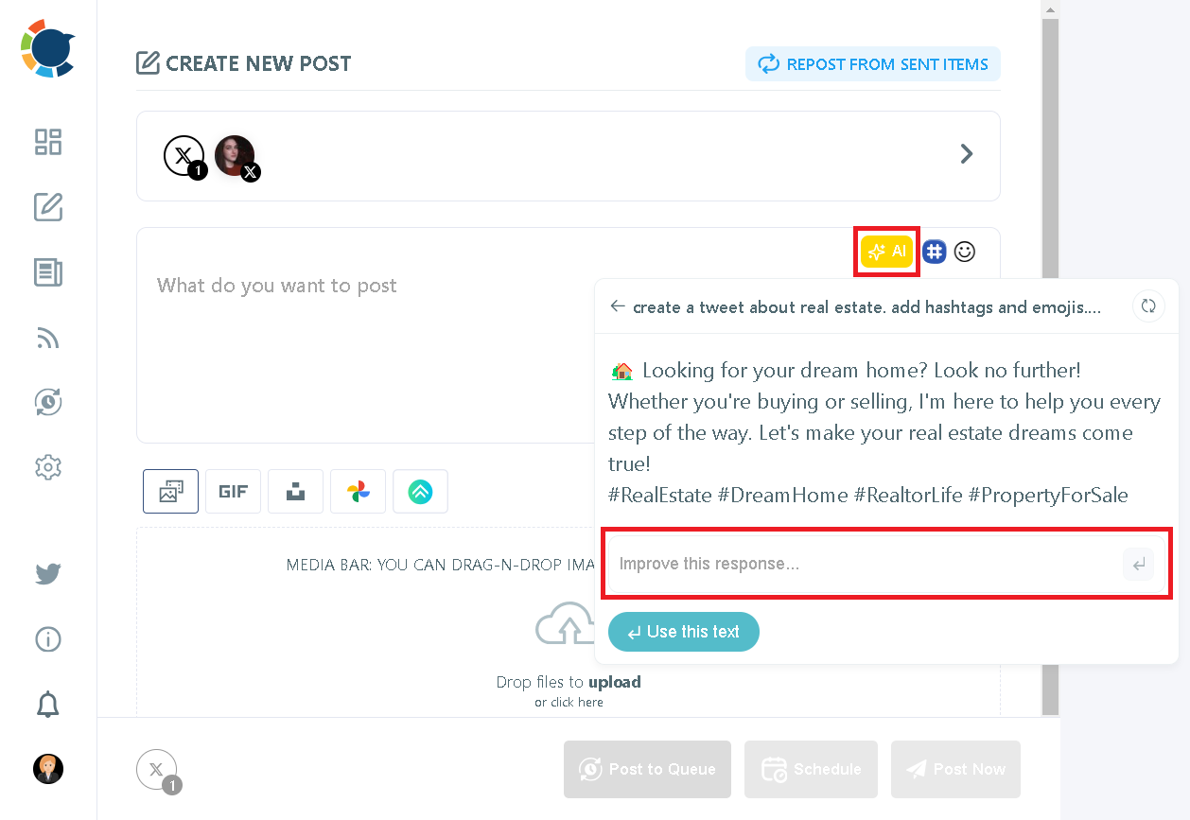1190x820 pixels.
Task: Open the create post sidebar icon
Action: (x=47, y=207)
